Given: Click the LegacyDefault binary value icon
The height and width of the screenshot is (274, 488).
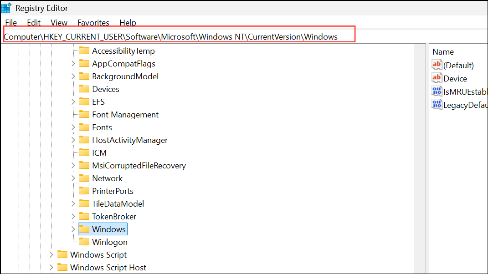Looking at the screenshot, I should click(x=437, y=105).
